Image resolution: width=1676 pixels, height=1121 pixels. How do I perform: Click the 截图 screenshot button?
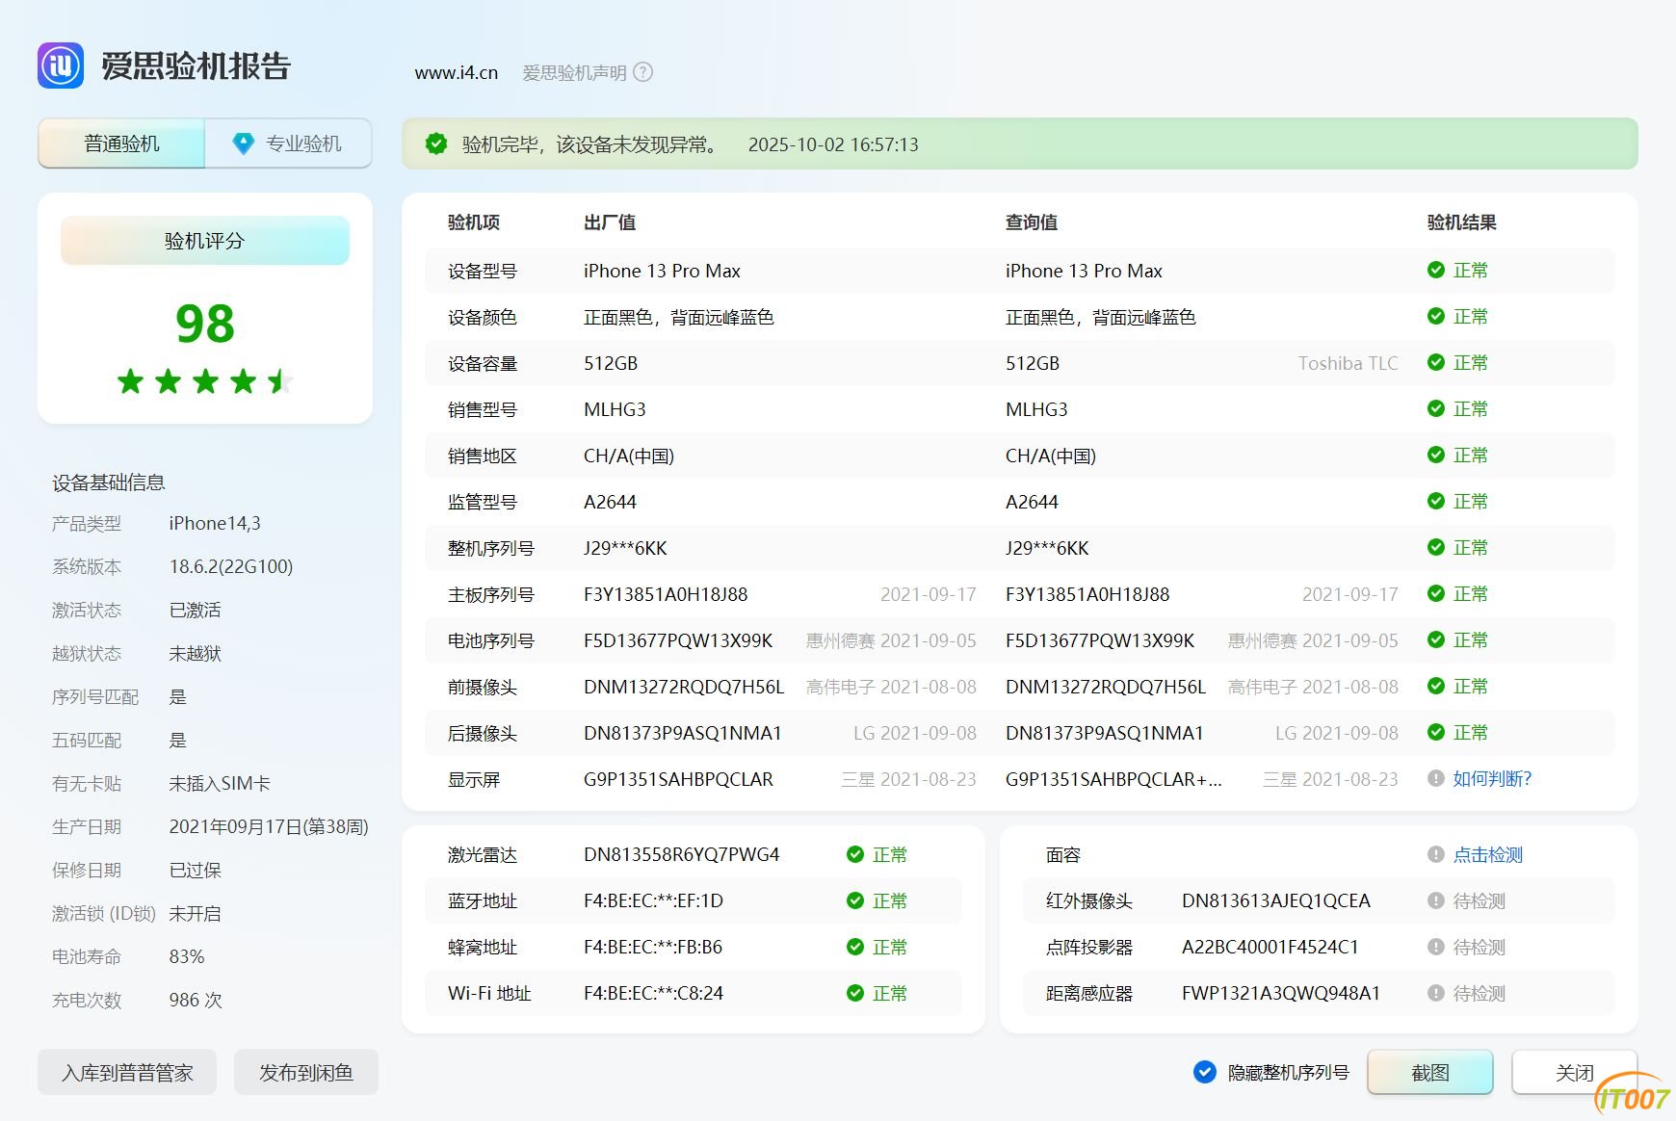pyautogui.click(x=1430, y=1072)
